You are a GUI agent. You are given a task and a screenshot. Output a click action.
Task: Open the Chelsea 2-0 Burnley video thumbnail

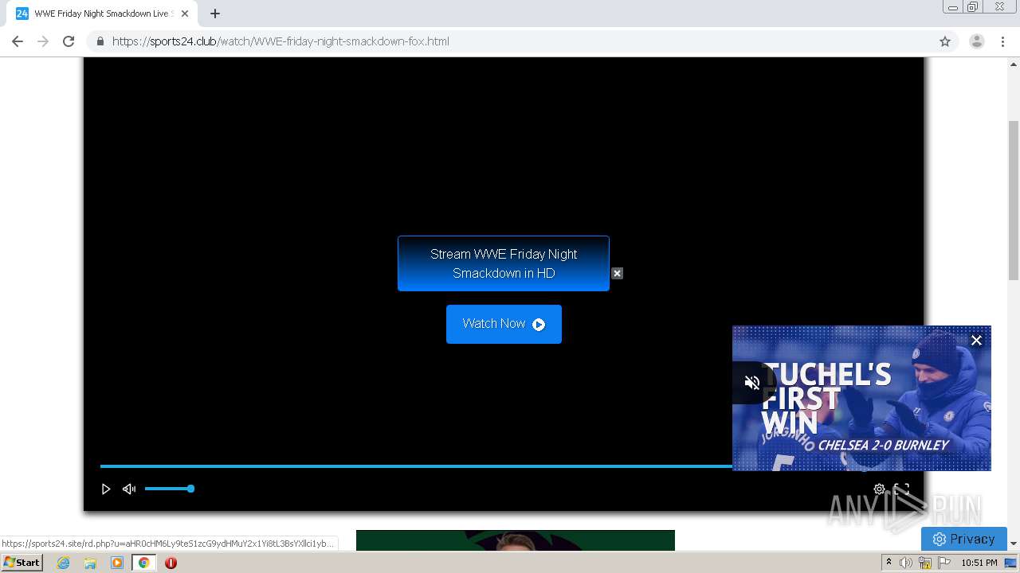pos(861,398)
